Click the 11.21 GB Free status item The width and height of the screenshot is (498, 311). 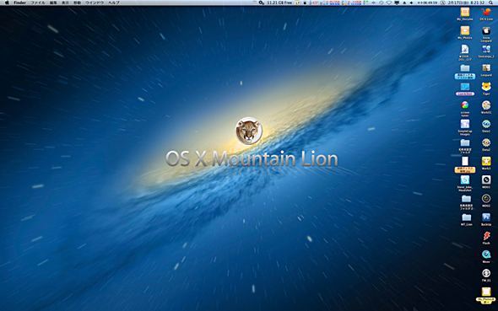(x=279, y=3)
